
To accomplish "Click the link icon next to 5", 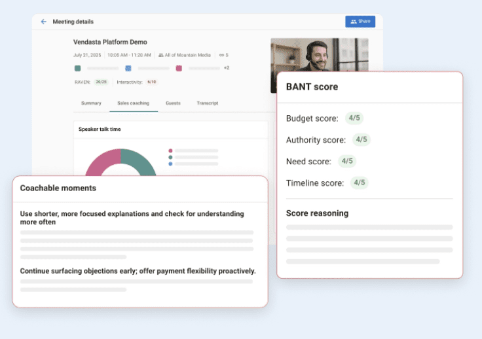I will [x=221, y=55].
